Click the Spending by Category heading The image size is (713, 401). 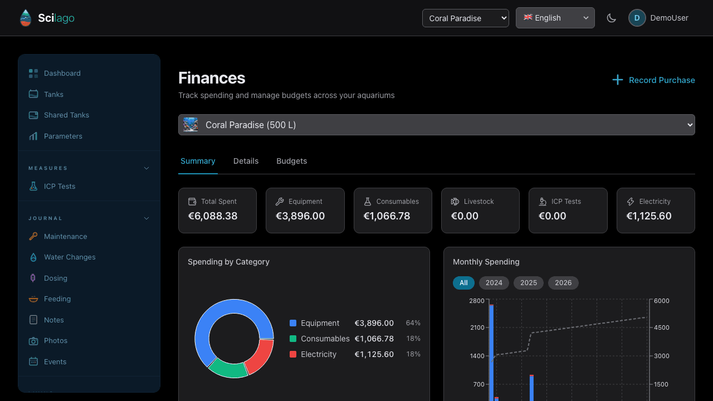(x=228, y=262)
